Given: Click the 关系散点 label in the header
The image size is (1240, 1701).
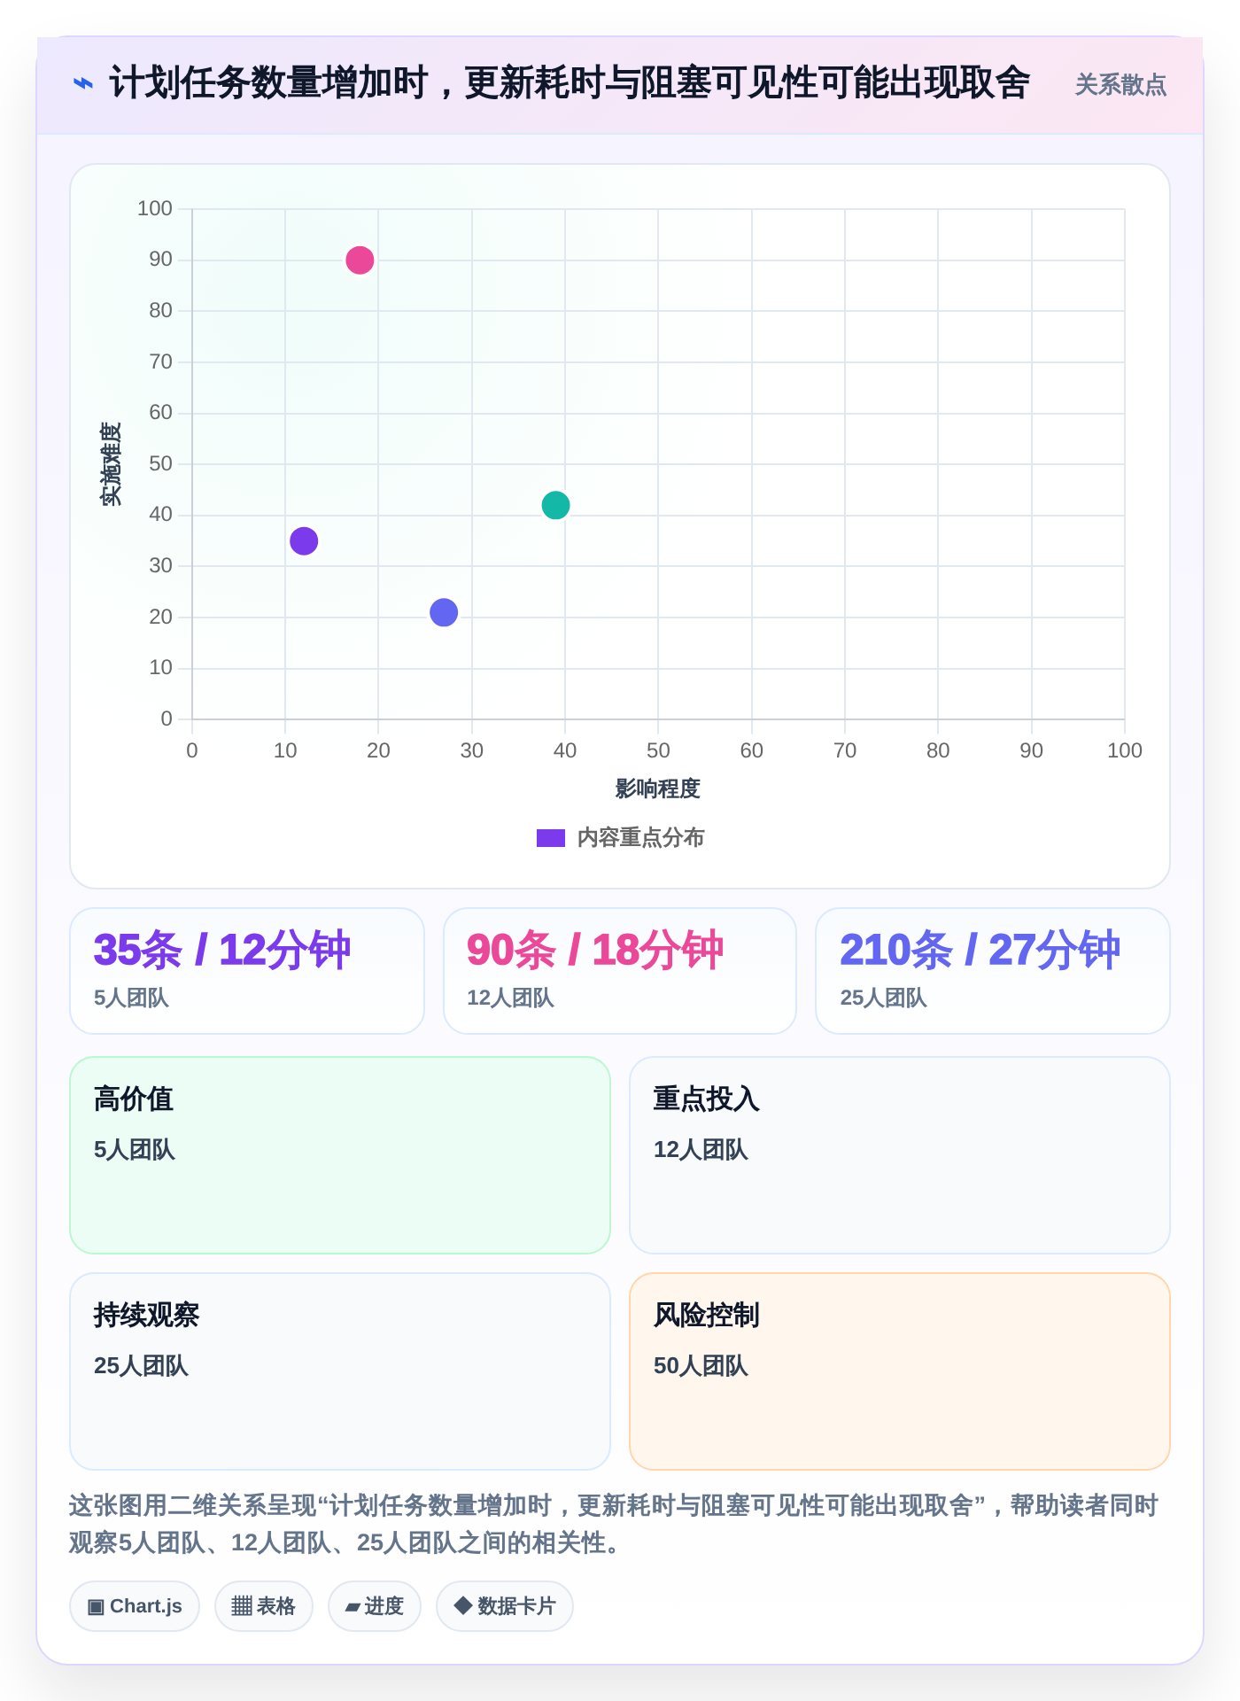Looking at the screenshot, I should coord(1120,85).
